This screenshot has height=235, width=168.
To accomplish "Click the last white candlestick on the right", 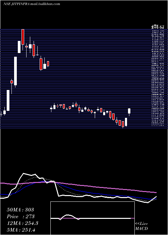I will (x=129, y=111).
